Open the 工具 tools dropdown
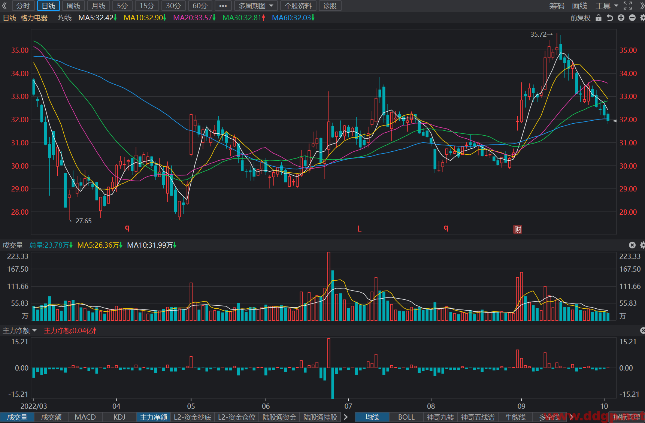645x423 pixels. pos(607,6)
